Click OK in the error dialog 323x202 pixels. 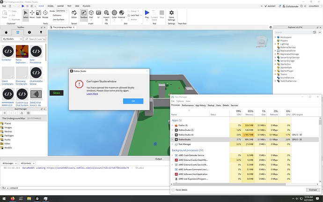pos(133,101)
